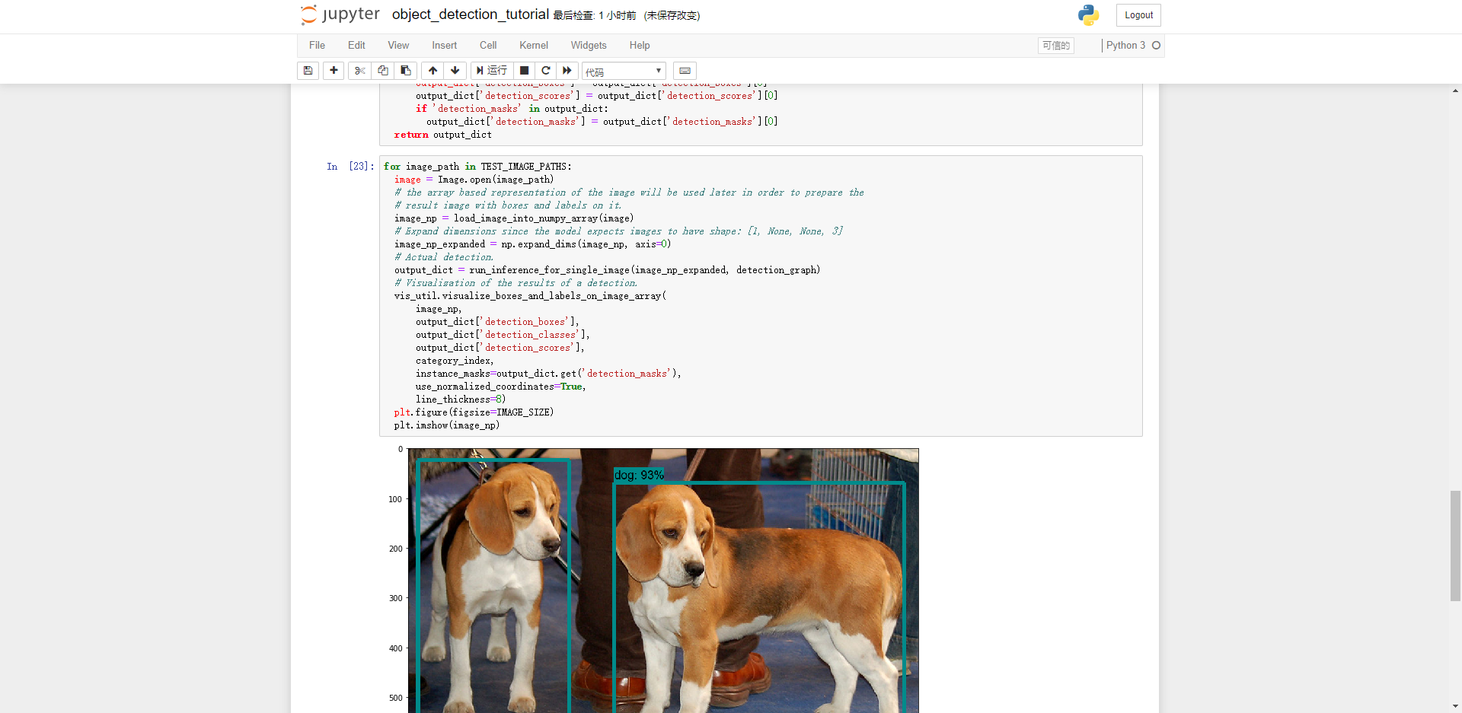Restart kernel and rerun all fast-forward icon

pyautogui.click(x=567, y=71)
